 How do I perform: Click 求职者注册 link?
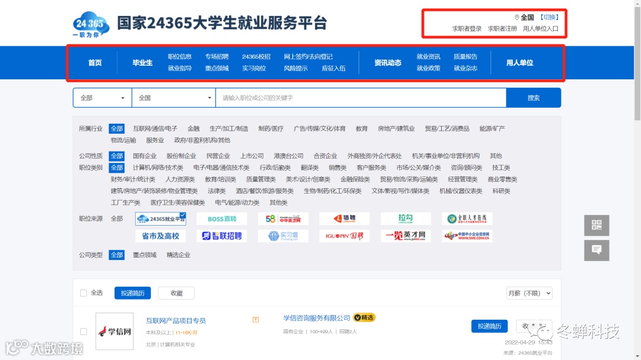point(502,28)
